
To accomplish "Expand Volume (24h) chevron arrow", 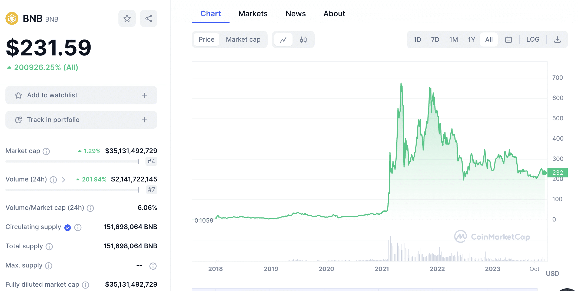I will point(64,180).
